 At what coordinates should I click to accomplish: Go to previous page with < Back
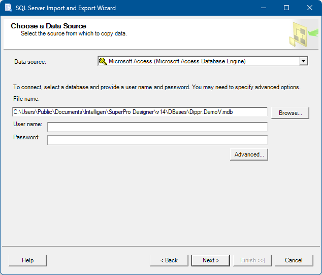(169, 260)
